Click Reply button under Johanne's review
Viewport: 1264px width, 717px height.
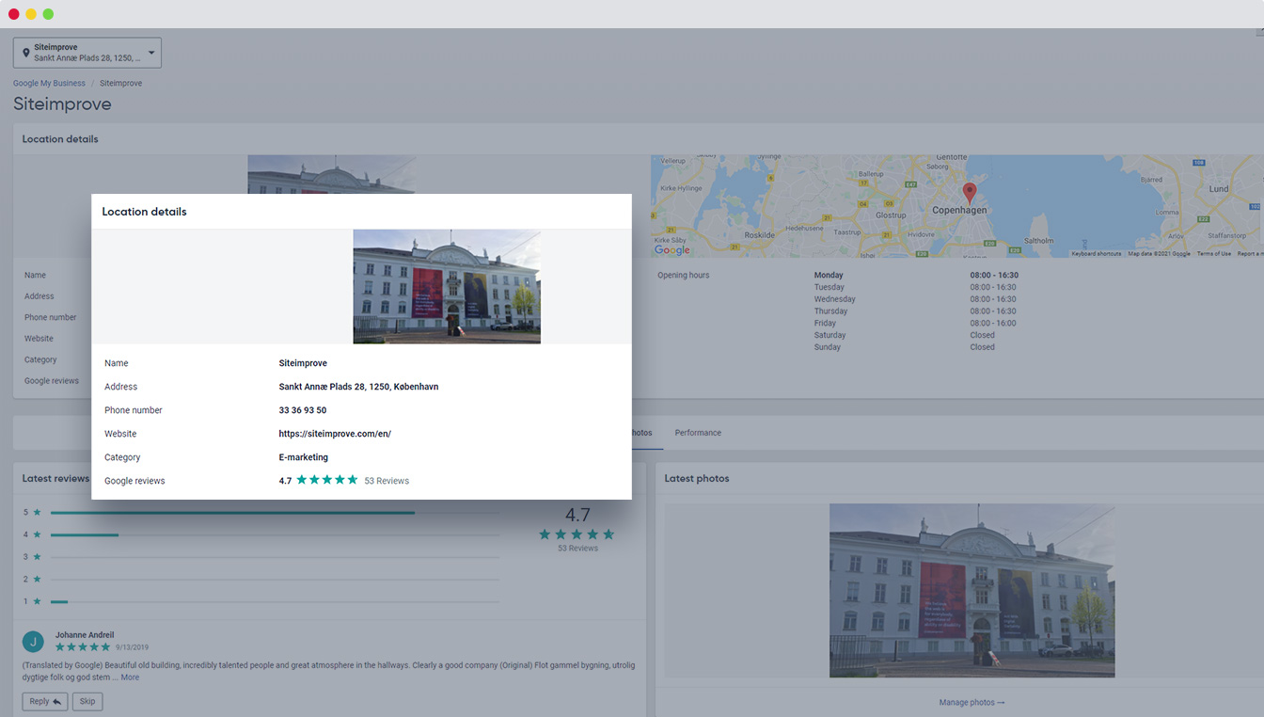(x=45, y=701)
